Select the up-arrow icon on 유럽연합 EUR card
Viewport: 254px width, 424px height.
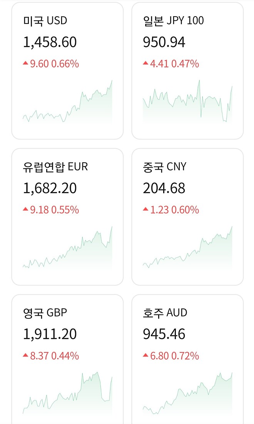(26, 210)
